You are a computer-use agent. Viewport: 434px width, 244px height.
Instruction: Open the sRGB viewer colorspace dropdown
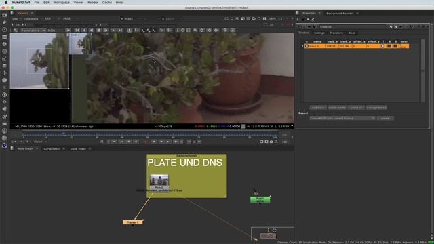point(70,18)
